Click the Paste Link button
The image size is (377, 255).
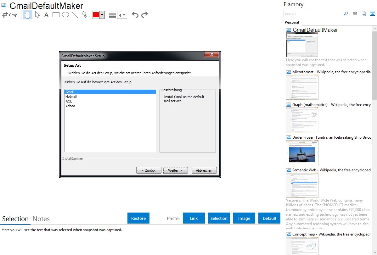(194, 218)
